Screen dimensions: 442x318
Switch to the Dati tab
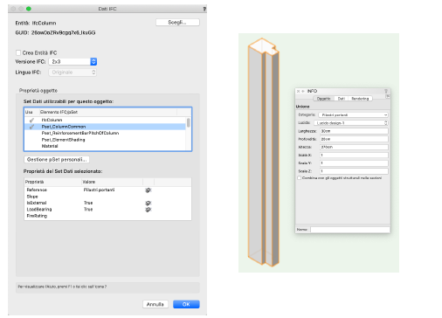(341, 99)
